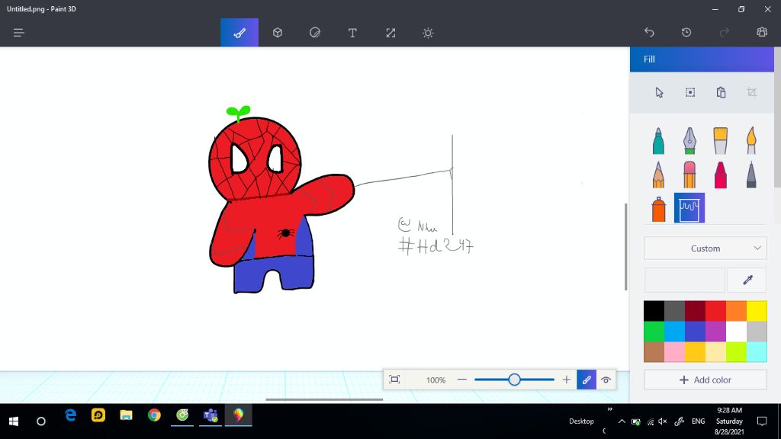Open the Canvas resize tab
The width and height of the screenshot is (781, 439).
tap(390, 33)
